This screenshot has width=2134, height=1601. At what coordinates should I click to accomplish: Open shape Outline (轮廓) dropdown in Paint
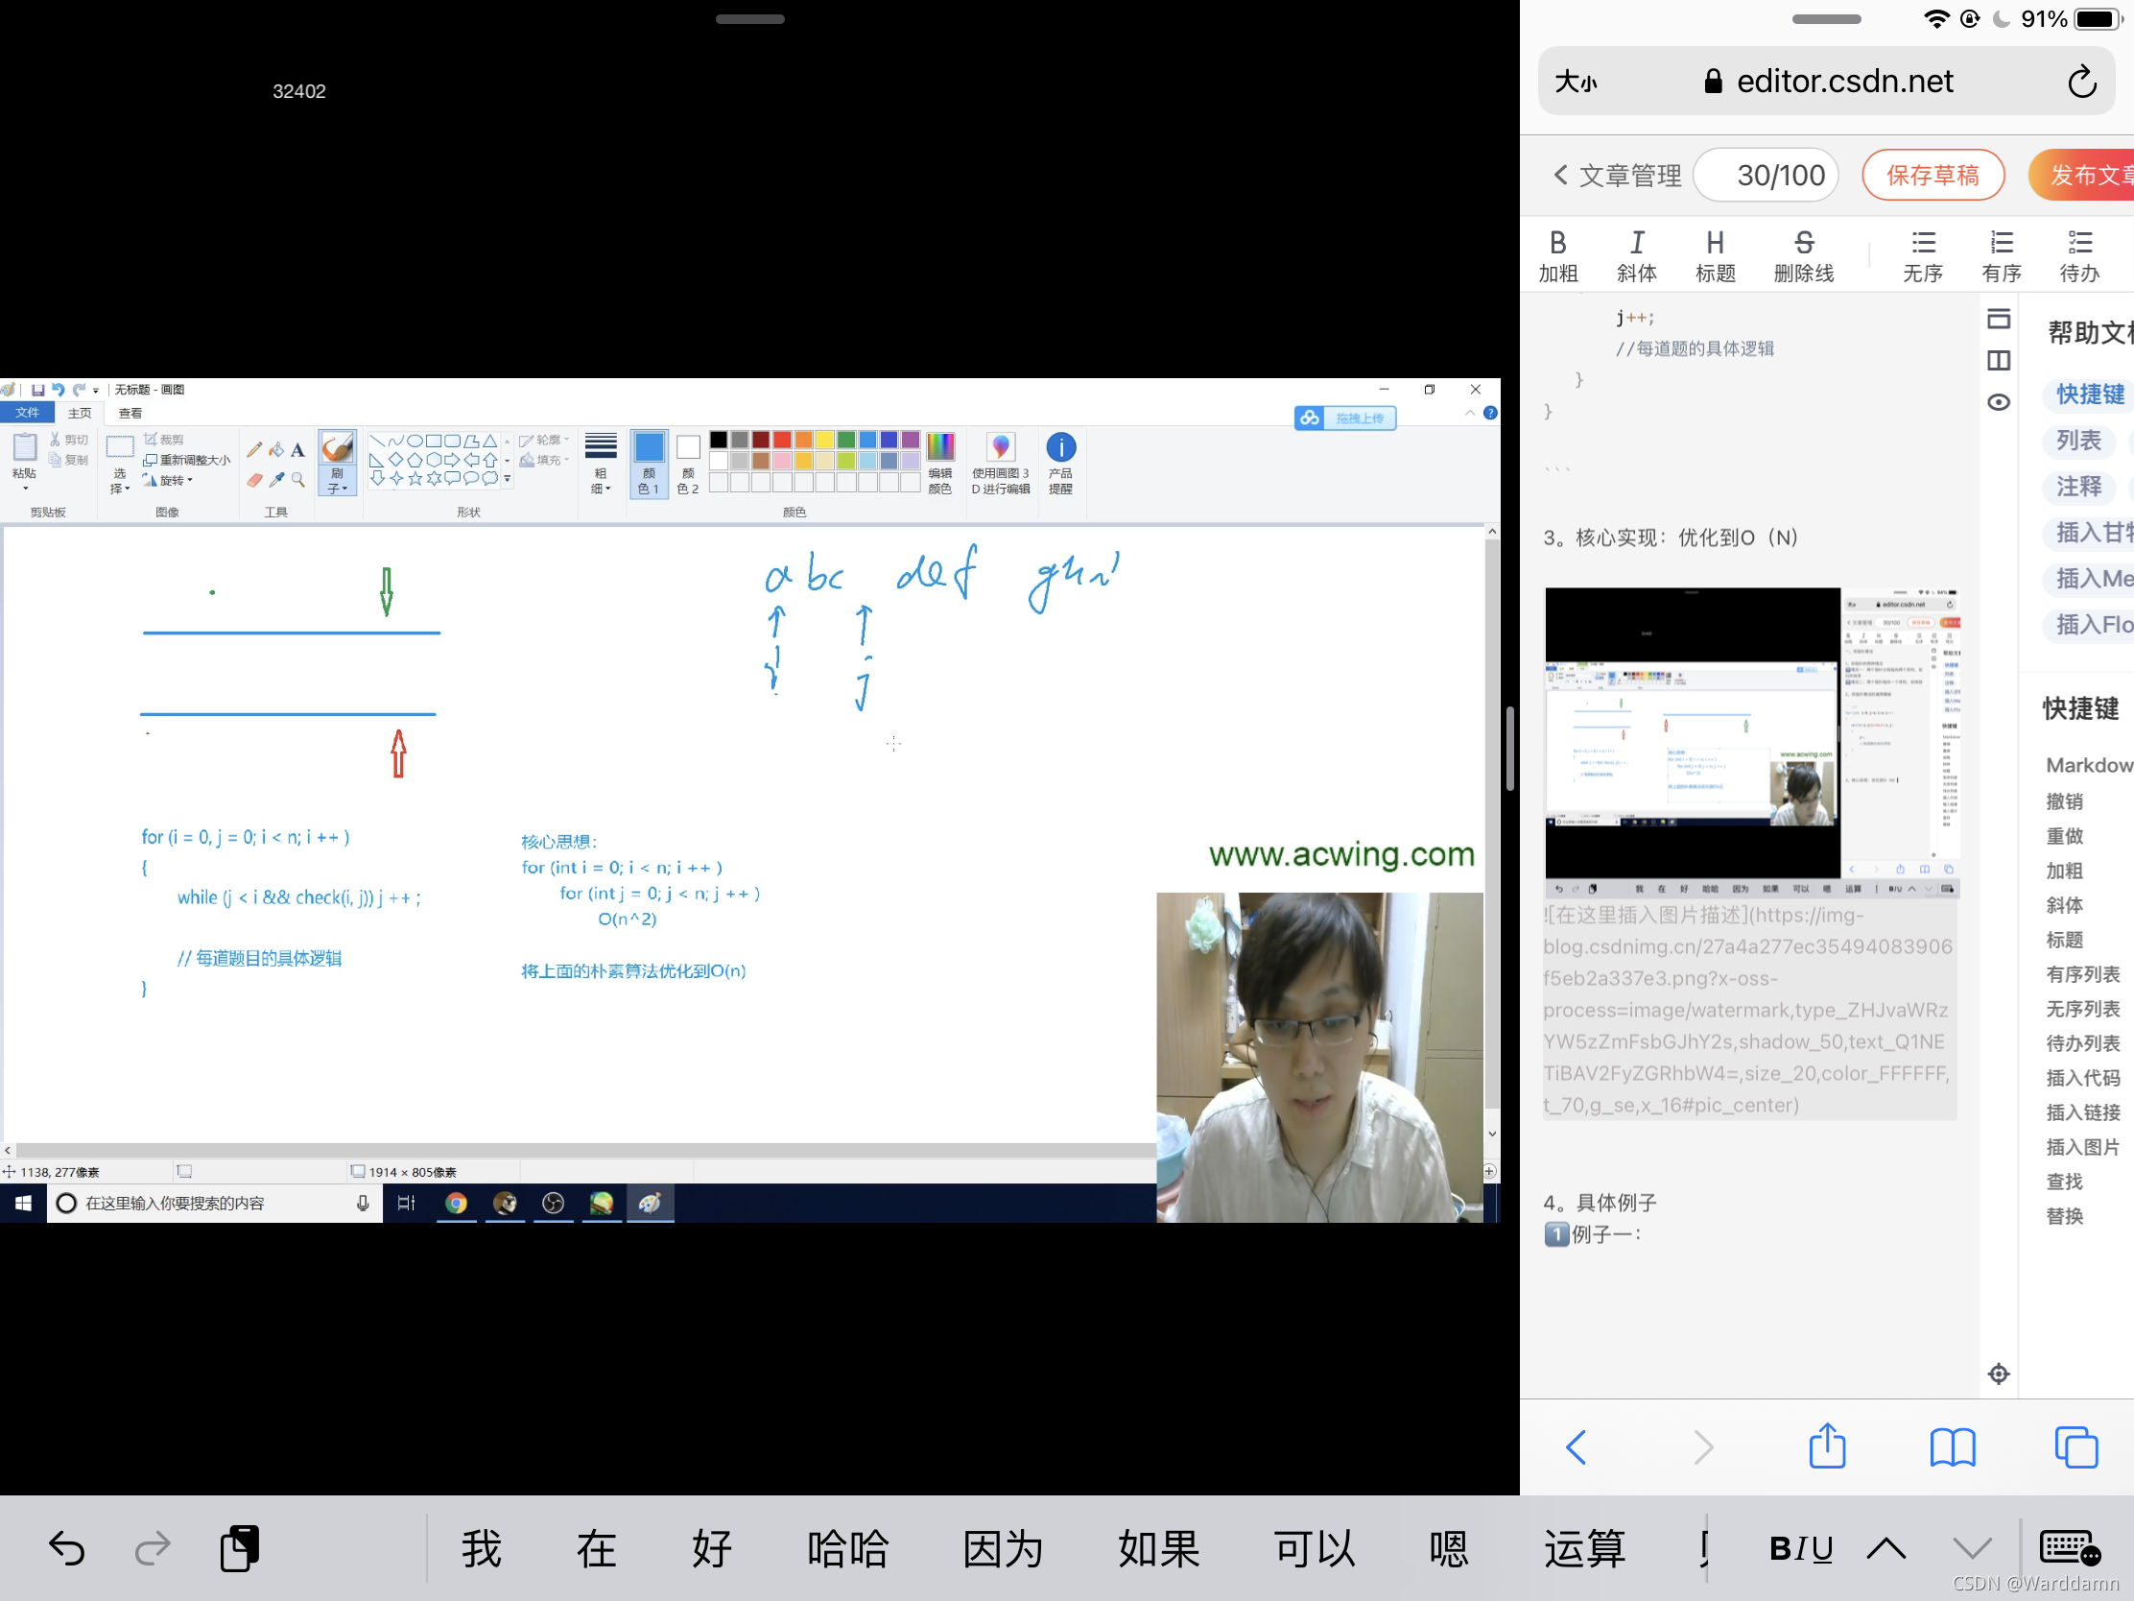point(543,440)
